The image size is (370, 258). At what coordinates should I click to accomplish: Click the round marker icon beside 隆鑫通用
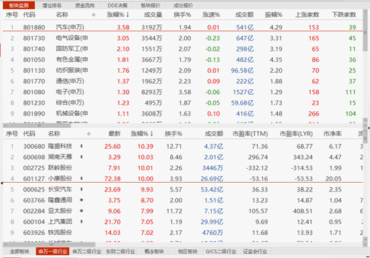click(x=81, y=200)
